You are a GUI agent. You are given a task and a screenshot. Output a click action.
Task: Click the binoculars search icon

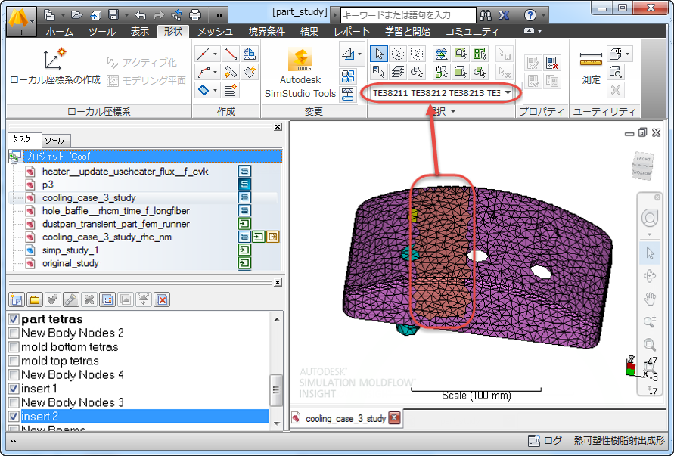[486, 15]
